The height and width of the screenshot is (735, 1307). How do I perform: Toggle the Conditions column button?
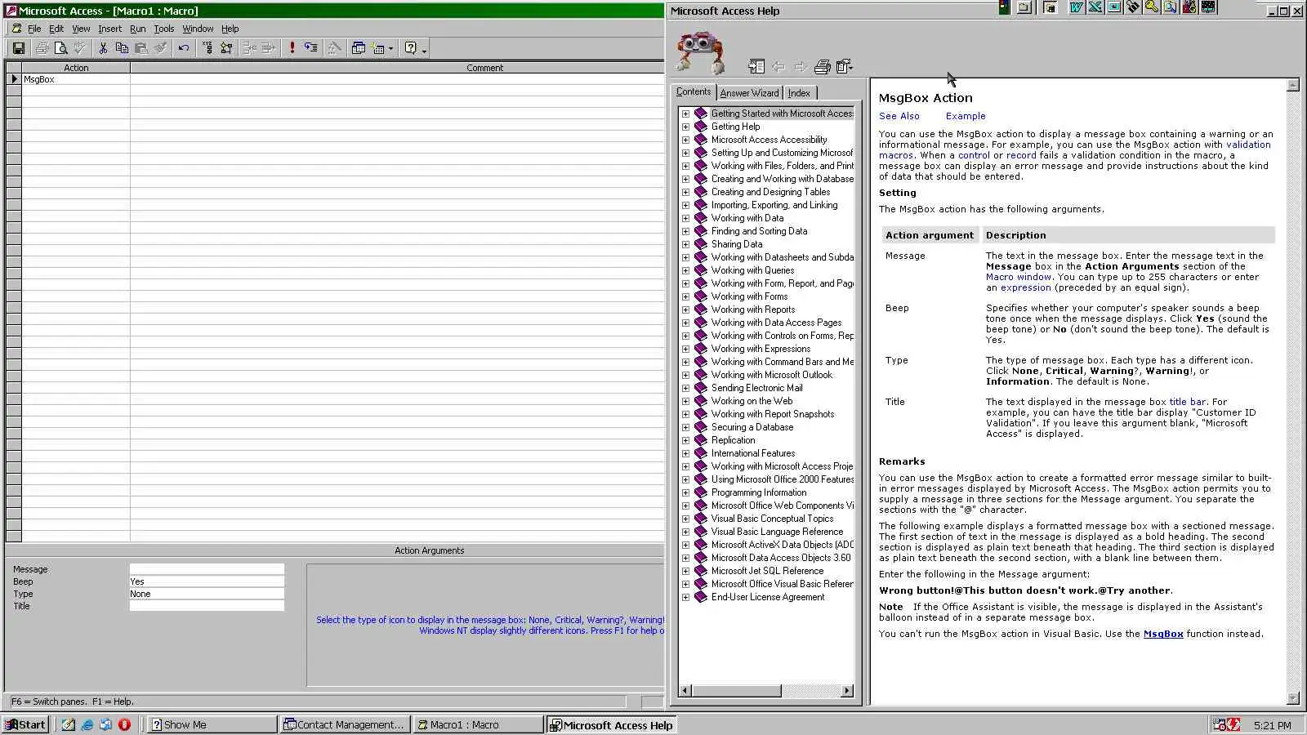coord(226,48)
